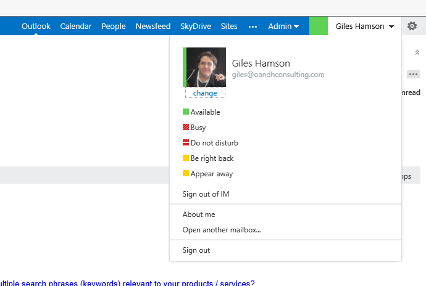Open the People tab
This screenshot has width=426, height=286.
coord(114,27)
